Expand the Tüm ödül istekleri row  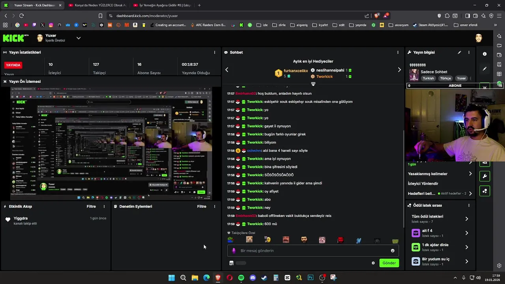tap(440, 219)
